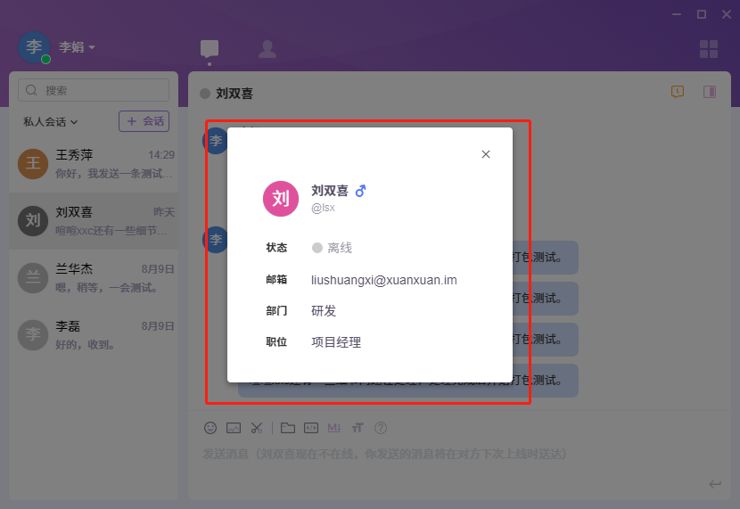This screenshot has width=740, height=509.
Task: Click the send image icon
Action: point(234,428)
